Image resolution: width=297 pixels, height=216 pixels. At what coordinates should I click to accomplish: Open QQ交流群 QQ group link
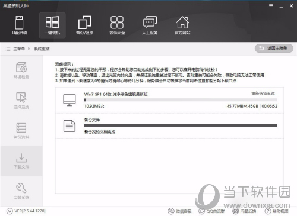coord(211,211)
